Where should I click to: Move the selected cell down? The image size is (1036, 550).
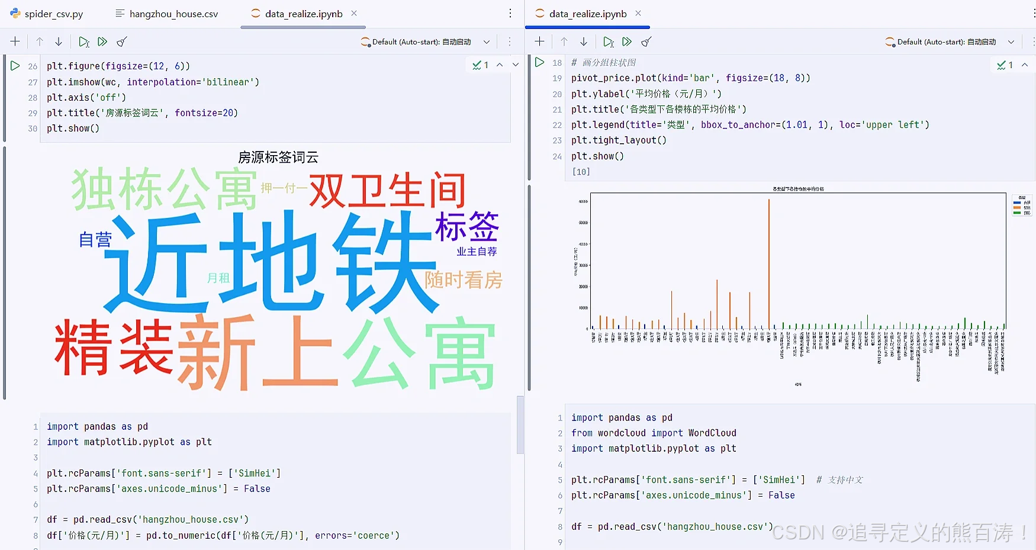[58, 41]
